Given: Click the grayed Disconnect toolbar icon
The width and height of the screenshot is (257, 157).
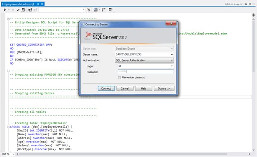Looking at the screenshot, I should pyautogui.click(x=35, y=10).
